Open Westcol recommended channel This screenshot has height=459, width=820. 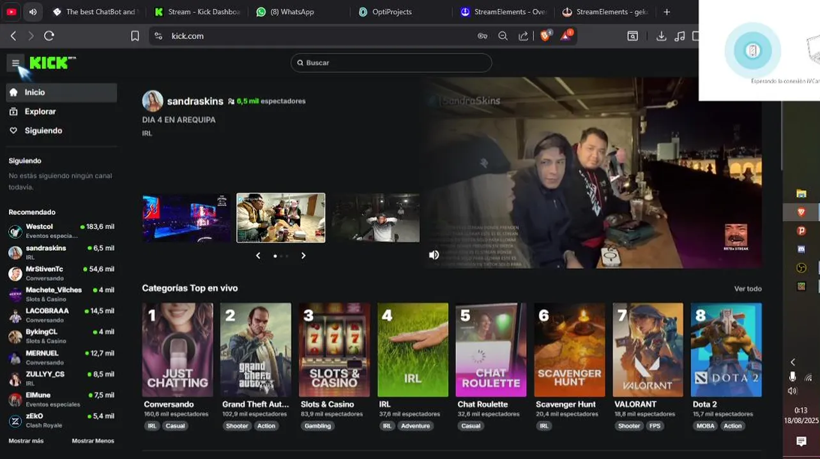[x=61, y=231]
